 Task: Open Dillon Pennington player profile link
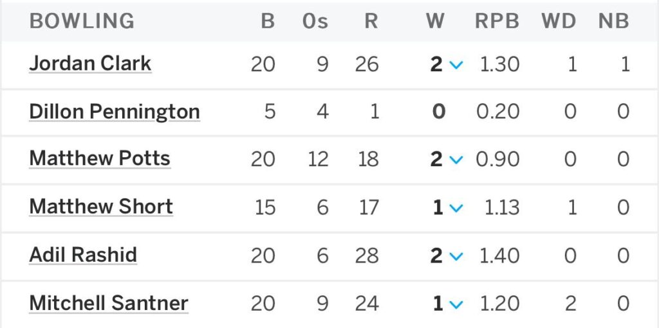point(115,112)
